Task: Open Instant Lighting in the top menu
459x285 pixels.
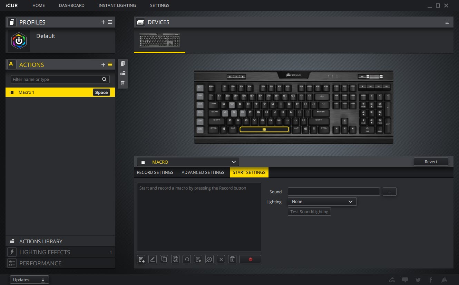Action: [x=117, y=6]
